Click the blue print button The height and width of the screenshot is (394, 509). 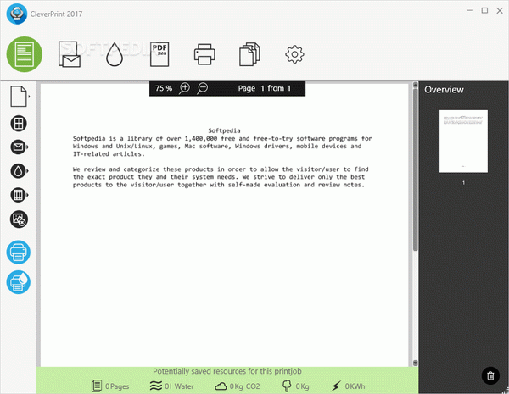coord(18,252)
